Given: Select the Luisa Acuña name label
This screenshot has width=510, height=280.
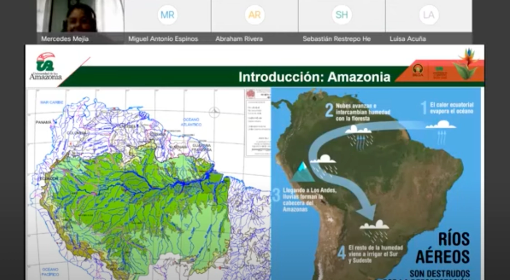Looking at the screenshot, I should [407, 39].
